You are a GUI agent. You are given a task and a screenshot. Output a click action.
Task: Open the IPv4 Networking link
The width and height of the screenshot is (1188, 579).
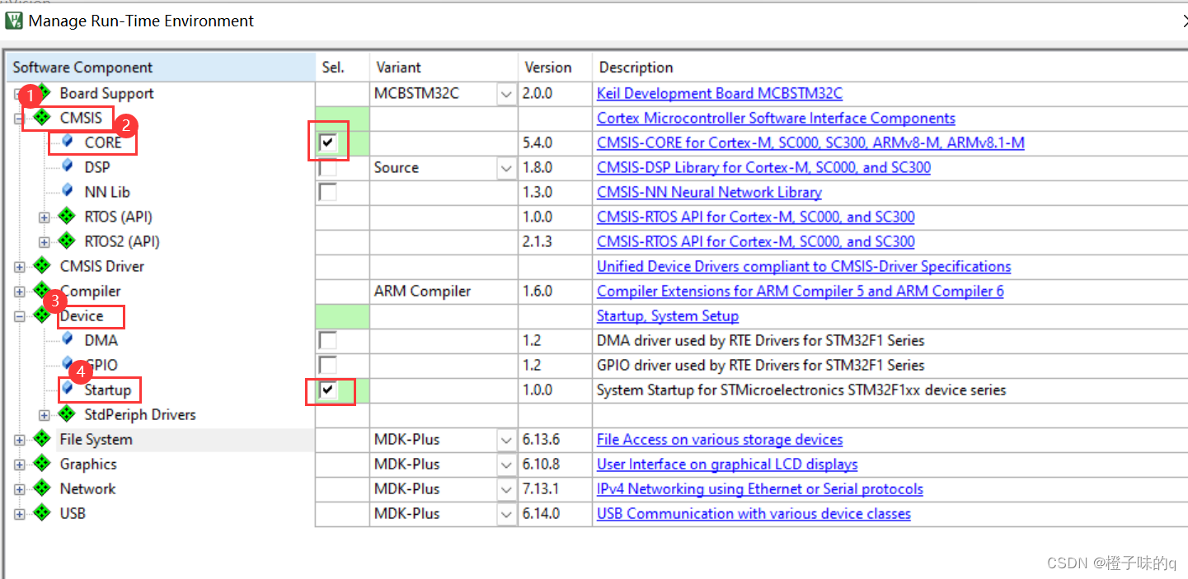[760, 489]
